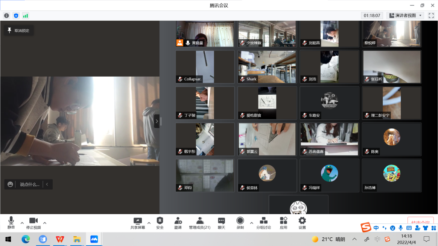Collapse gallery using the panel divider arrow
Viewport: 438px width, 246px height.
coord(157,121)
